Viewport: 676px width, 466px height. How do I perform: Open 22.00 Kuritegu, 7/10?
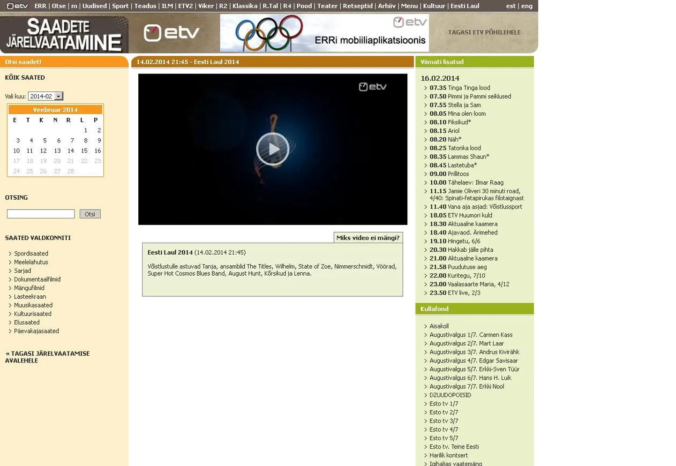point(457,276)
